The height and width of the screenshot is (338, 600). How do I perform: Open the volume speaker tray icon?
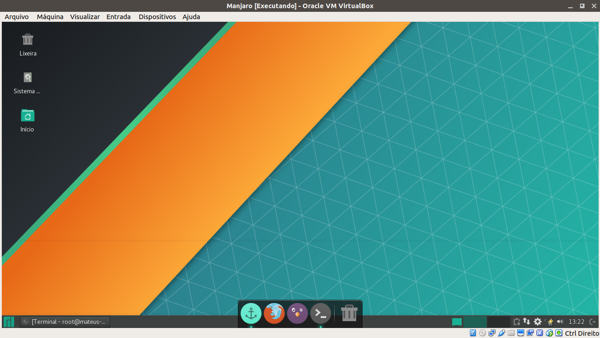560,322
